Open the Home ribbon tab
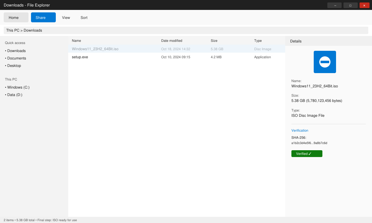 pyautogui.click(x=16, y=17)
